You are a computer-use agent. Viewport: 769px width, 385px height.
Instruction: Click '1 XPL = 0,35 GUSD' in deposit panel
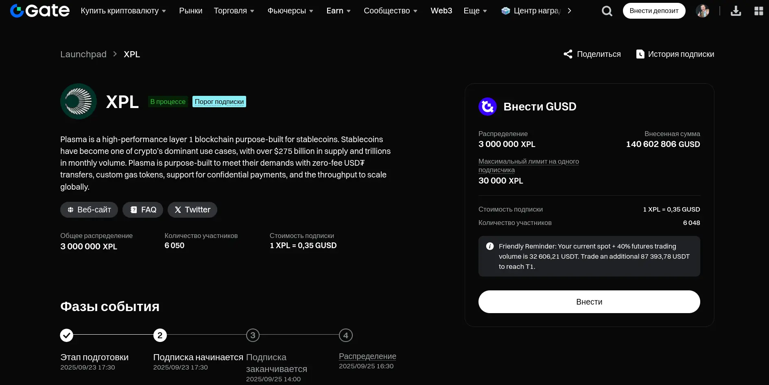click(671, 209)
